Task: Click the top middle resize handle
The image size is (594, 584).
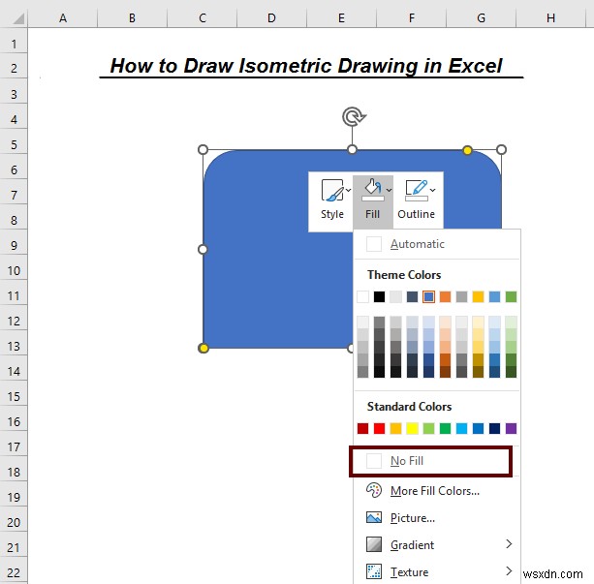Action: tap(353, 149)
